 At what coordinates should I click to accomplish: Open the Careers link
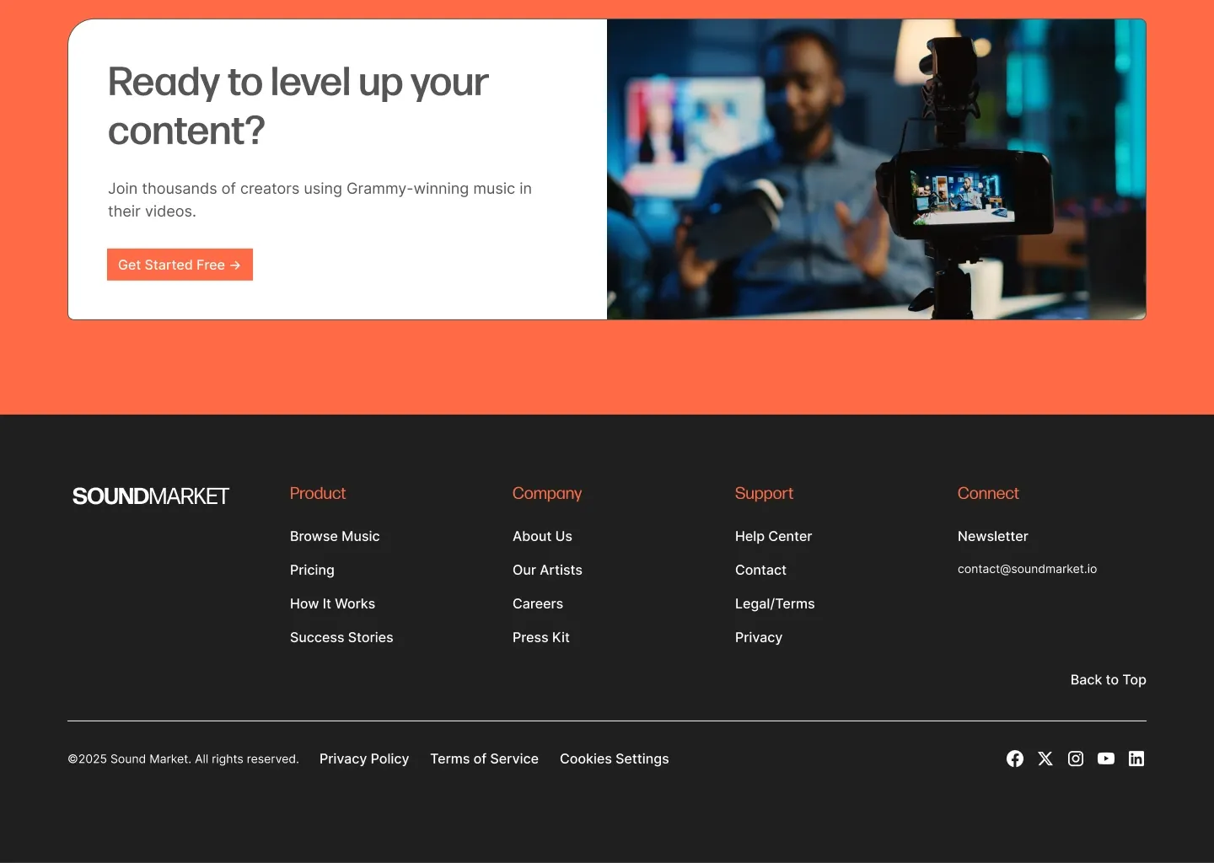click(538, 603)
